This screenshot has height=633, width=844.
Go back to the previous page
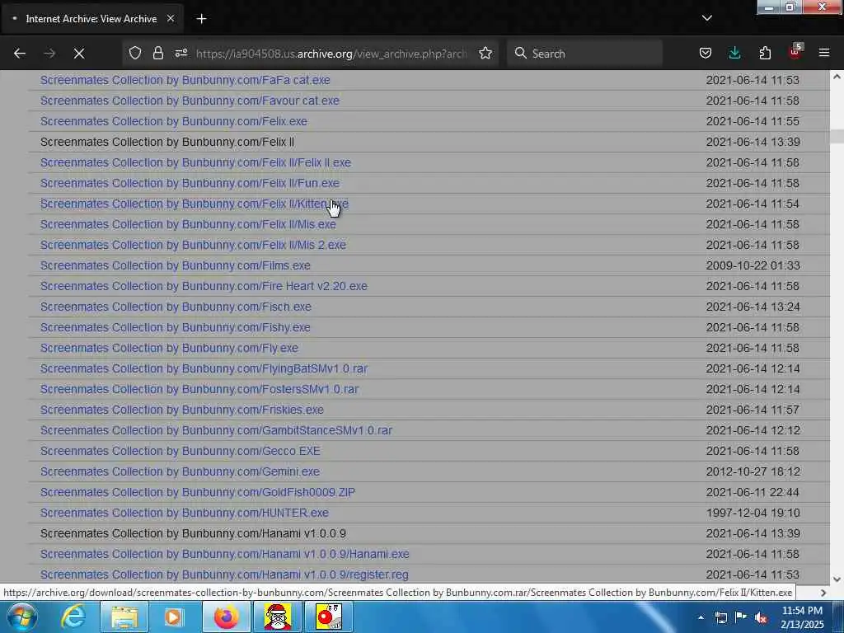tap(20, 54)
